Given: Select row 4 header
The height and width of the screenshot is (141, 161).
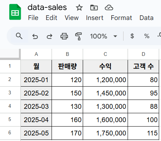Looking at the screenshot, I should coord(10,106).
